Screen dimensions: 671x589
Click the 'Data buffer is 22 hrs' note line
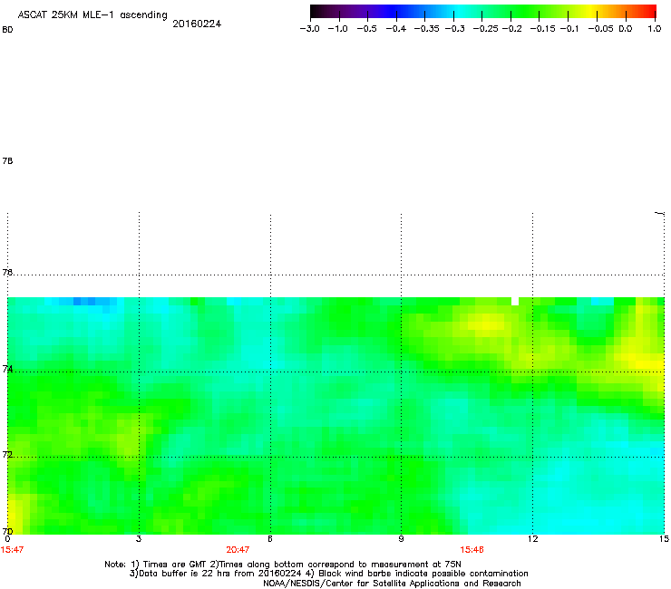328,574
